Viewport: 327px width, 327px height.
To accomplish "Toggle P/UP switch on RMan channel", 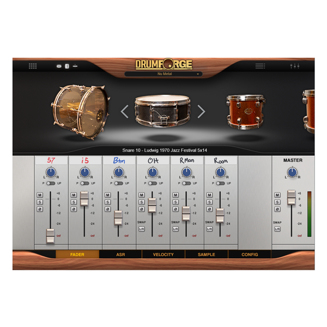I will pyautogui.click(x=186, y=183).
